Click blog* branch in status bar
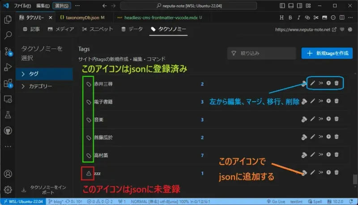Screen dimensions: 358x205 coord(55,201)
